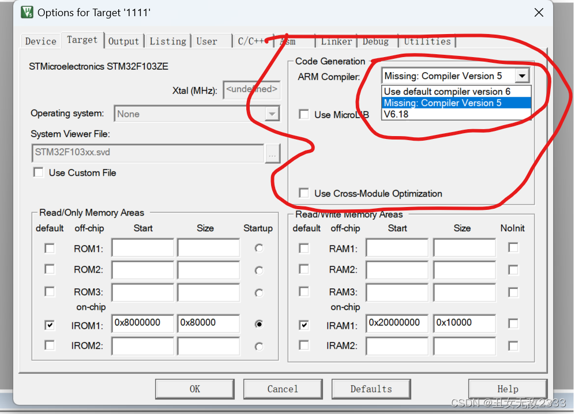Check the ROM3 default checkbox

pos(50,292)
